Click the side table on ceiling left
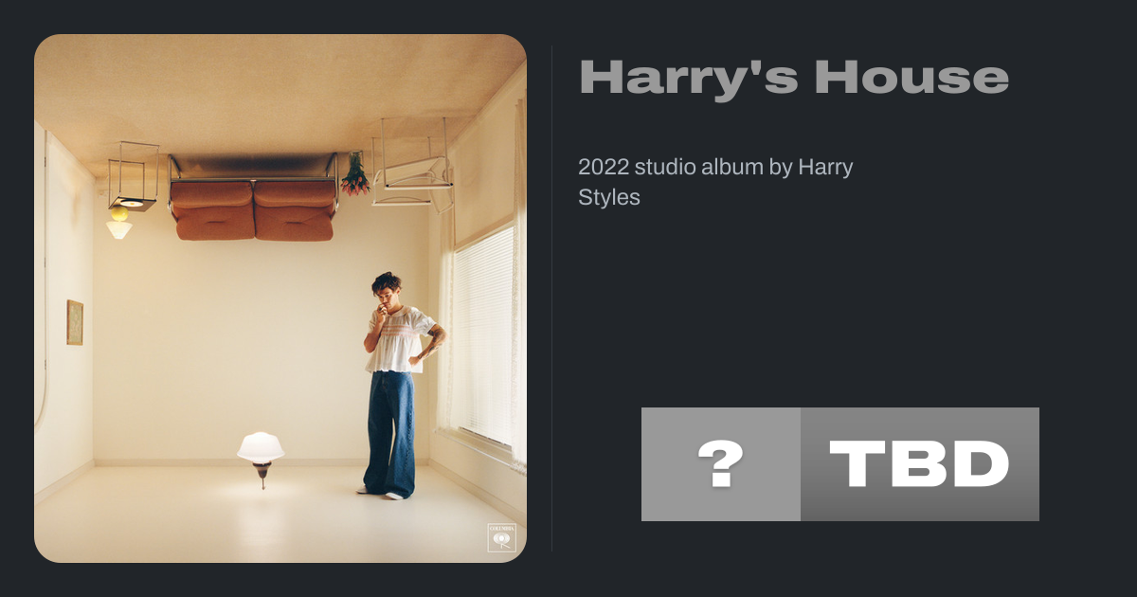1137x597 pixels. (x=133, y=176)
